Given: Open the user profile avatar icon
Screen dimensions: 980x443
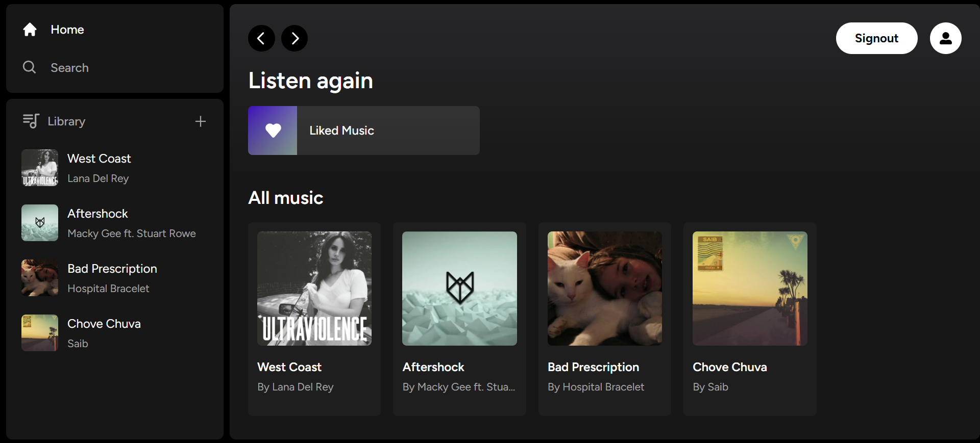Looking at the screenshot, I should click(x=945, y=38).
